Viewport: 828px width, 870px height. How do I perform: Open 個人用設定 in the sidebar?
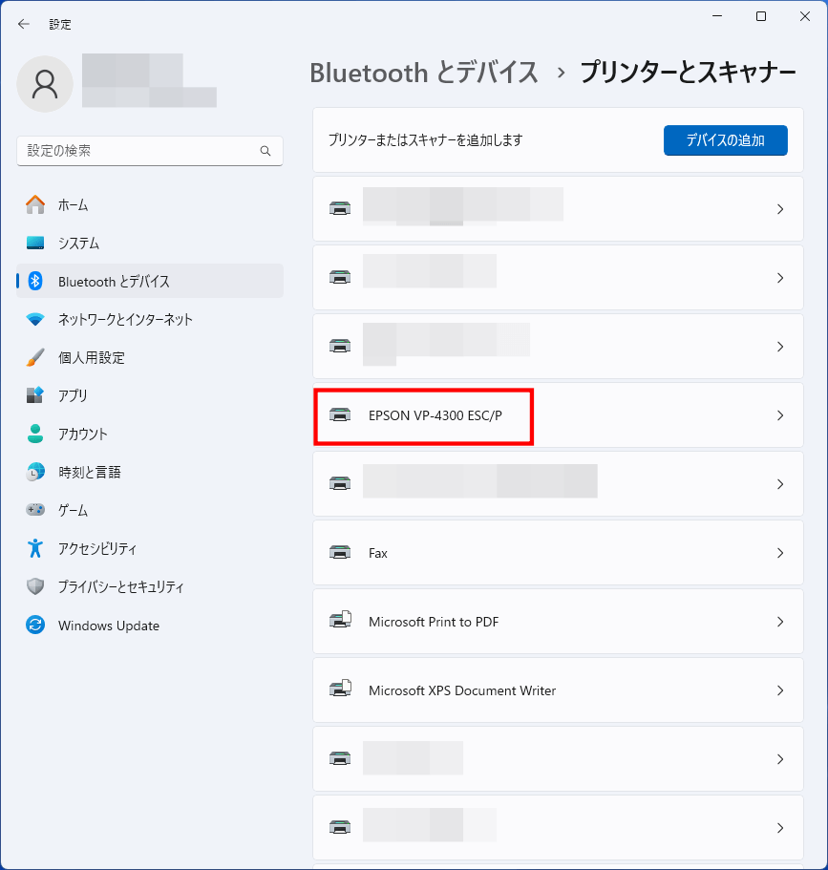pyautogui.click(x=91, y=357)
